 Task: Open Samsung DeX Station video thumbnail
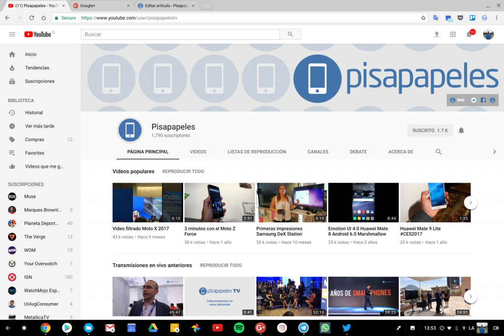pos(291,203)
